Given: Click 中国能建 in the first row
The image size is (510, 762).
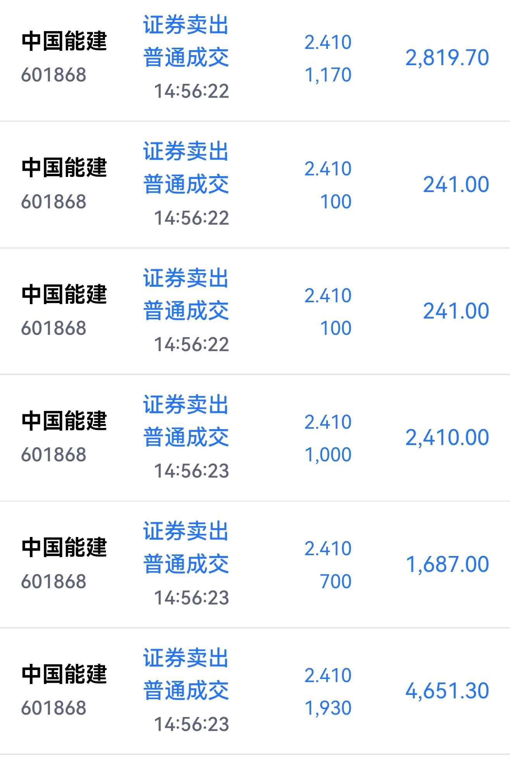Looking at the screenshot, I should click(64, 41).
